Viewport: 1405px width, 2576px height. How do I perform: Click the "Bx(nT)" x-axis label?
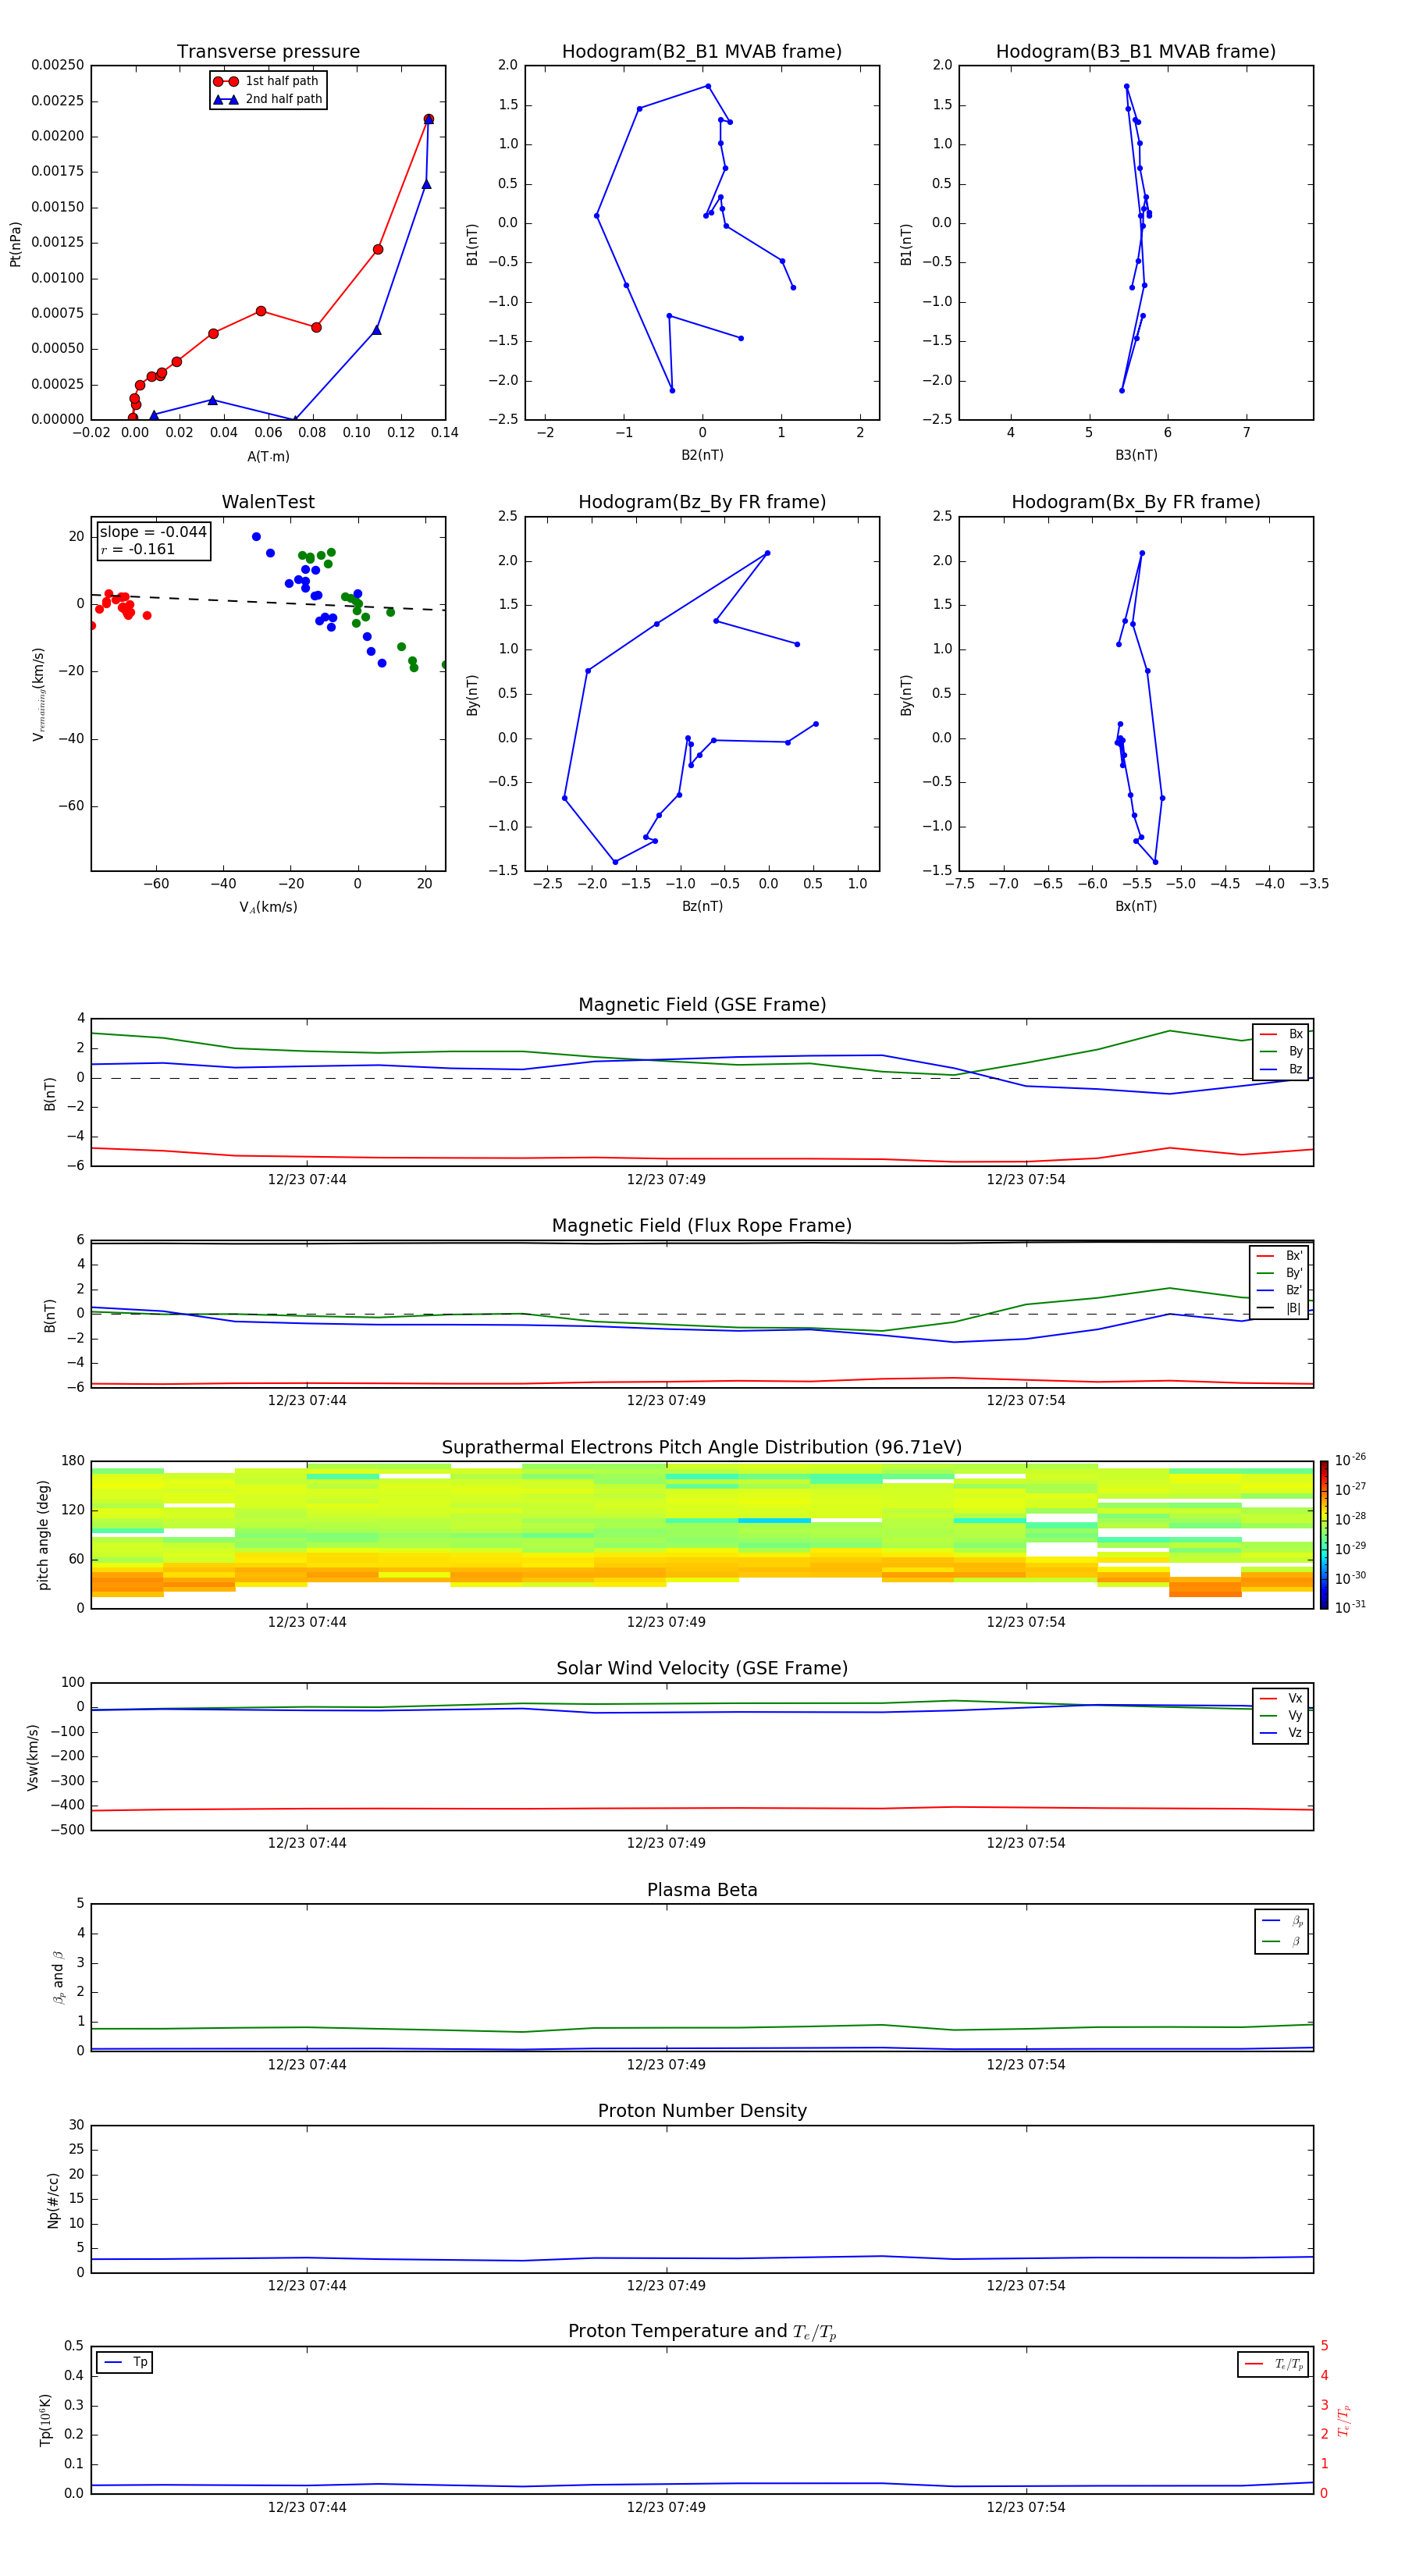pyautogui.click(x=1136, y=907)
